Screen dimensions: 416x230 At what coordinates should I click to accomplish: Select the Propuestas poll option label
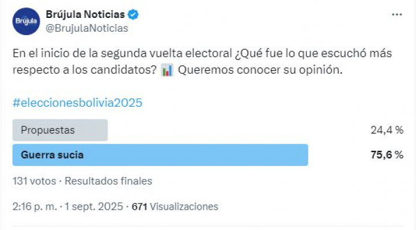(48, 130)
